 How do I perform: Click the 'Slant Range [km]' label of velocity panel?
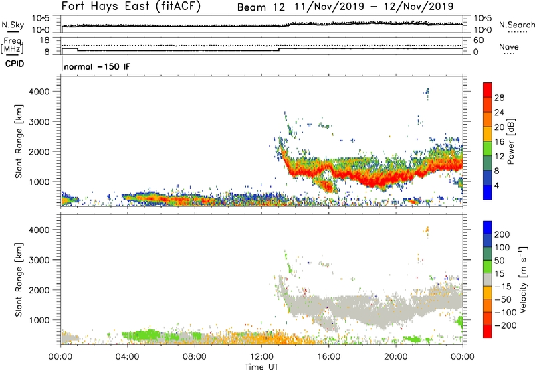click(x=19, y=280)
